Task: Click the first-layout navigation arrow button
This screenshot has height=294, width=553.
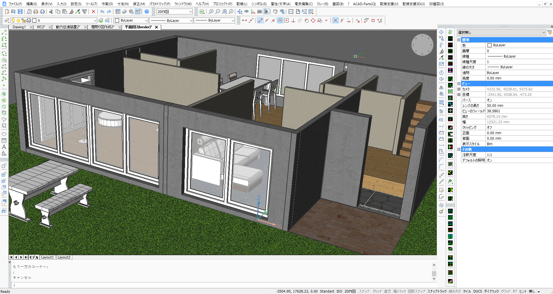Action: click(11, 257)
